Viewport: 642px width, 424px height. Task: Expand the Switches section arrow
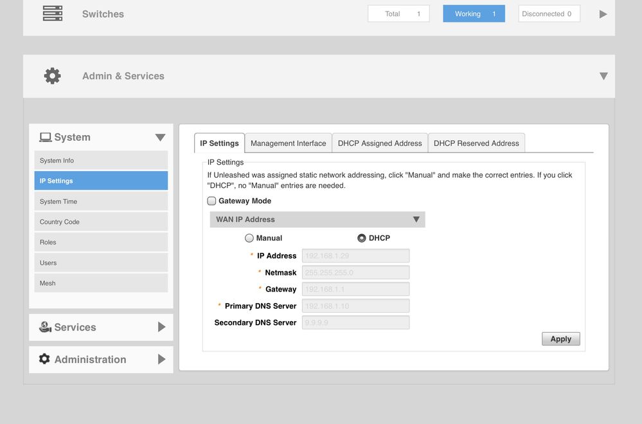pyautogui.click(x=603, y=14)
